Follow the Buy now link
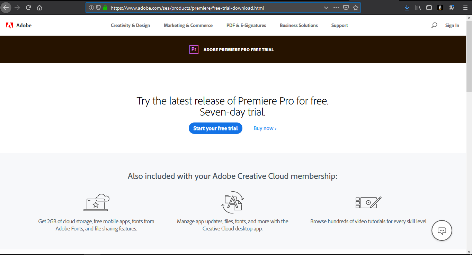 click(265, 128)
